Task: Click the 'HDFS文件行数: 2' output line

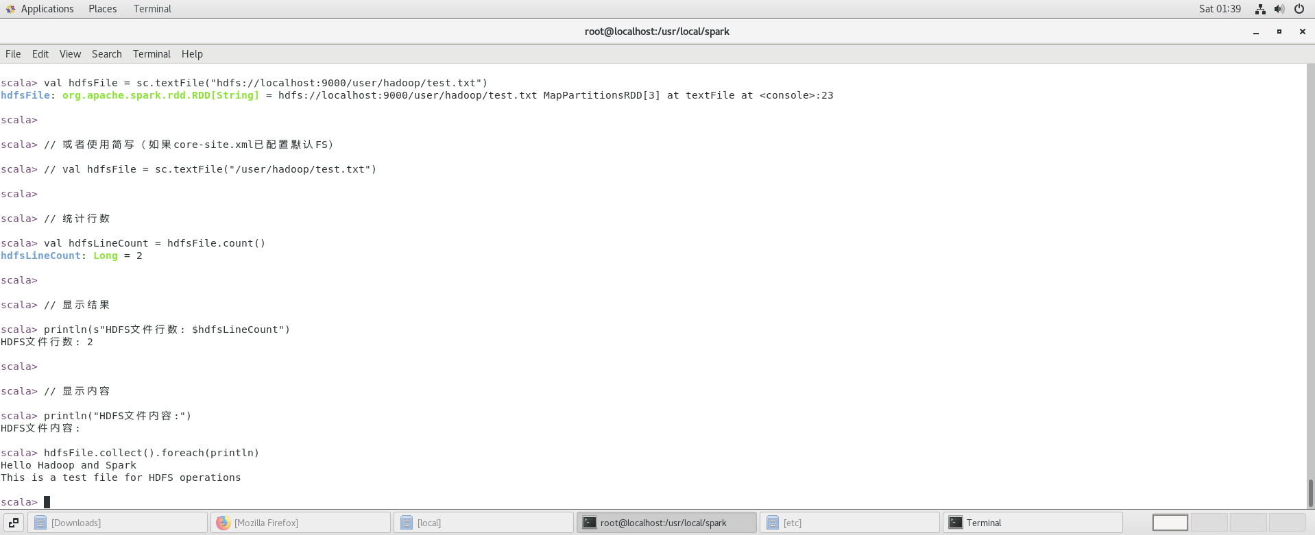Action: 47,342
